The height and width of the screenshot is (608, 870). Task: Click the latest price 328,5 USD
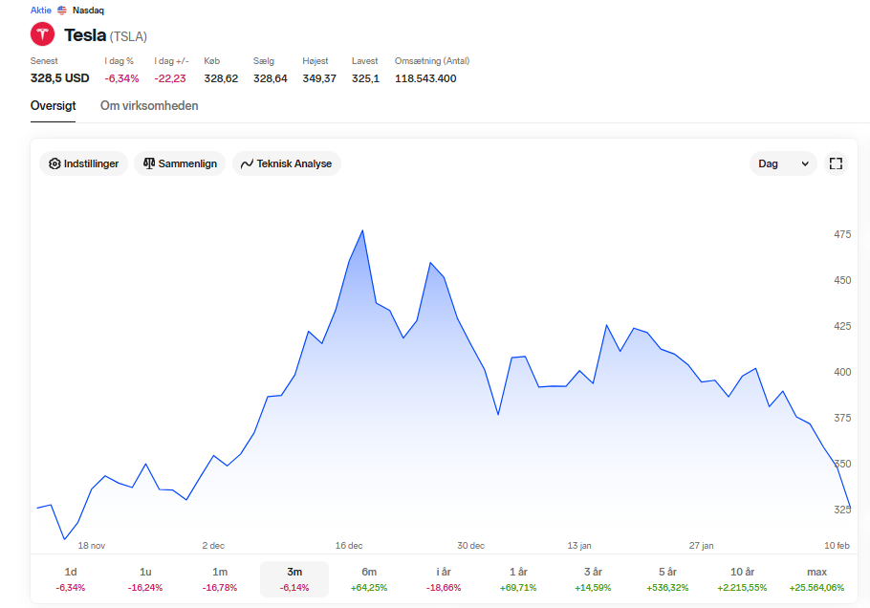pyautogui.click(x=60, y=78)
